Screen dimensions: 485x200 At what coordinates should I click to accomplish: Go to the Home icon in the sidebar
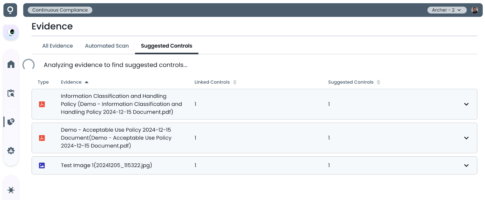coord(11,64)
